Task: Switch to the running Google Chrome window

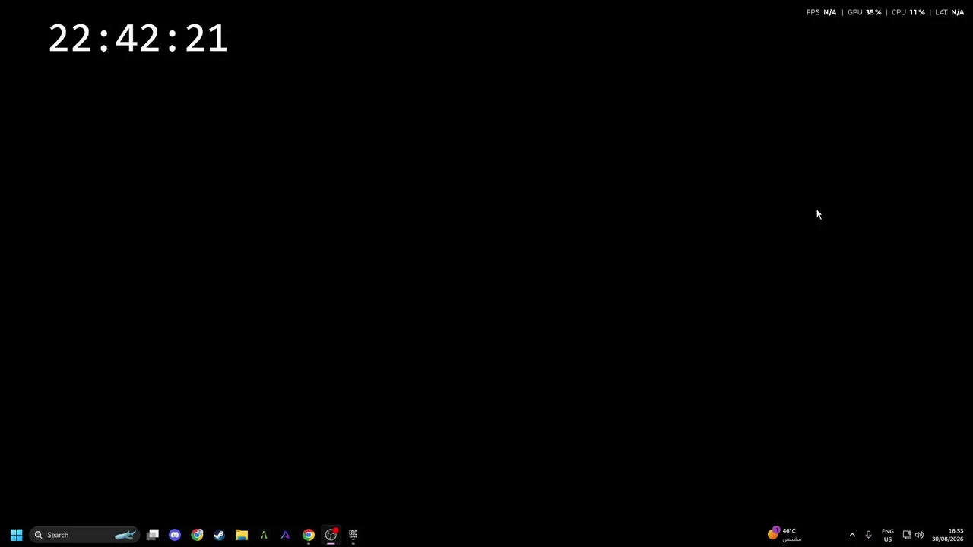Action: (x=308, y=535)
